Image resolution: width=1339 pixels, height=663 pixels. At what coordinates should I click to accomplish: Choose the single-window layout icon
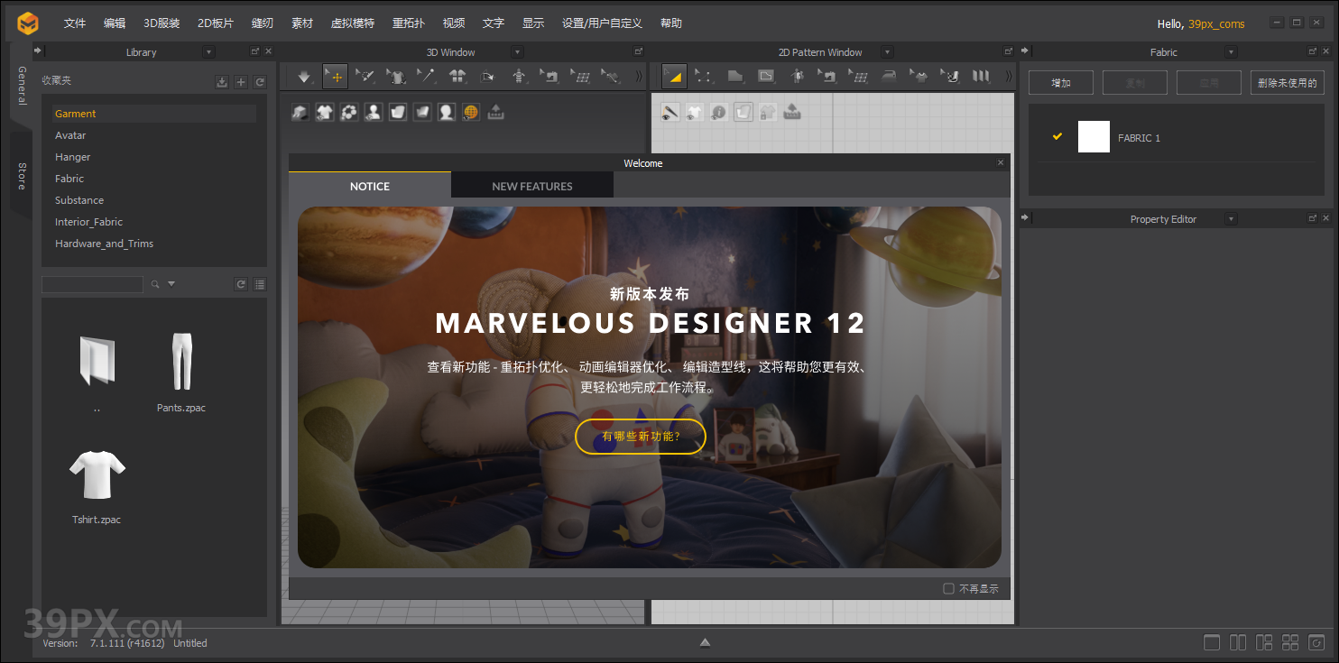click(x=1212, y=643)
